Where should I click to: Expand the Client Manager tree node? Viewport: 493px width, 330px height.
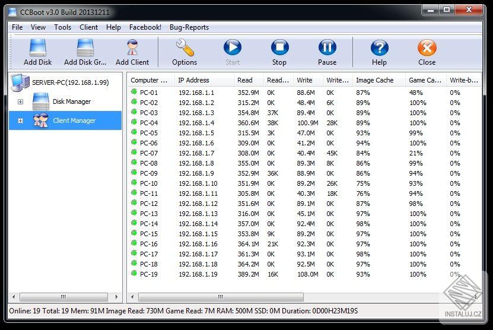tap(20, 121)
